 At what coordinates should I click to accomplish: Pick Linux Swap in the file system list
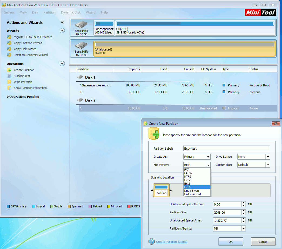click(x=192, y=191)
